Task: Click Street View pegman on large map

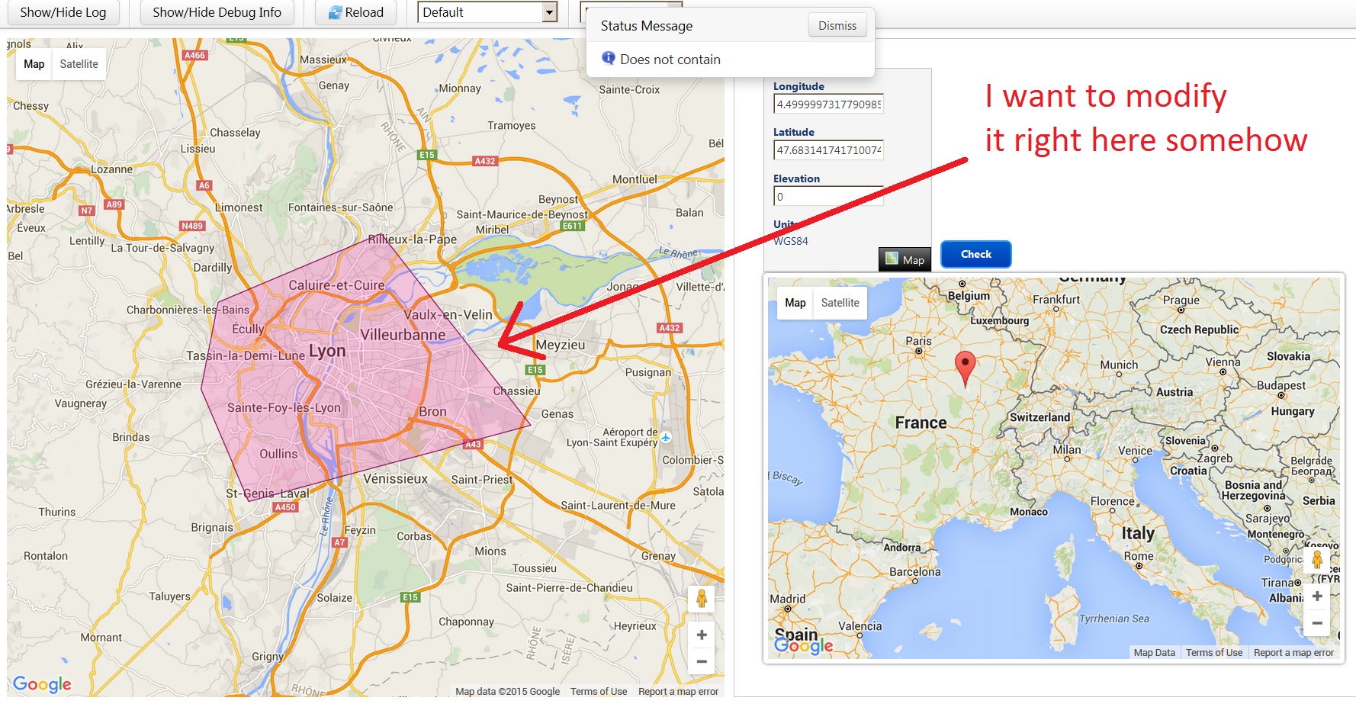Action: 702,599
